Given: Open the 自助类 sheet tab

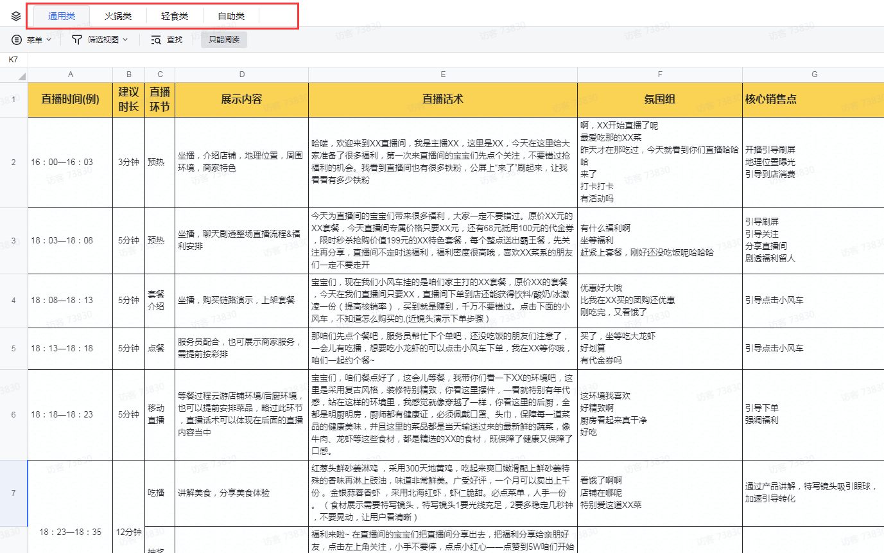Looking at the screenshot, I should [x=230, y=15].
